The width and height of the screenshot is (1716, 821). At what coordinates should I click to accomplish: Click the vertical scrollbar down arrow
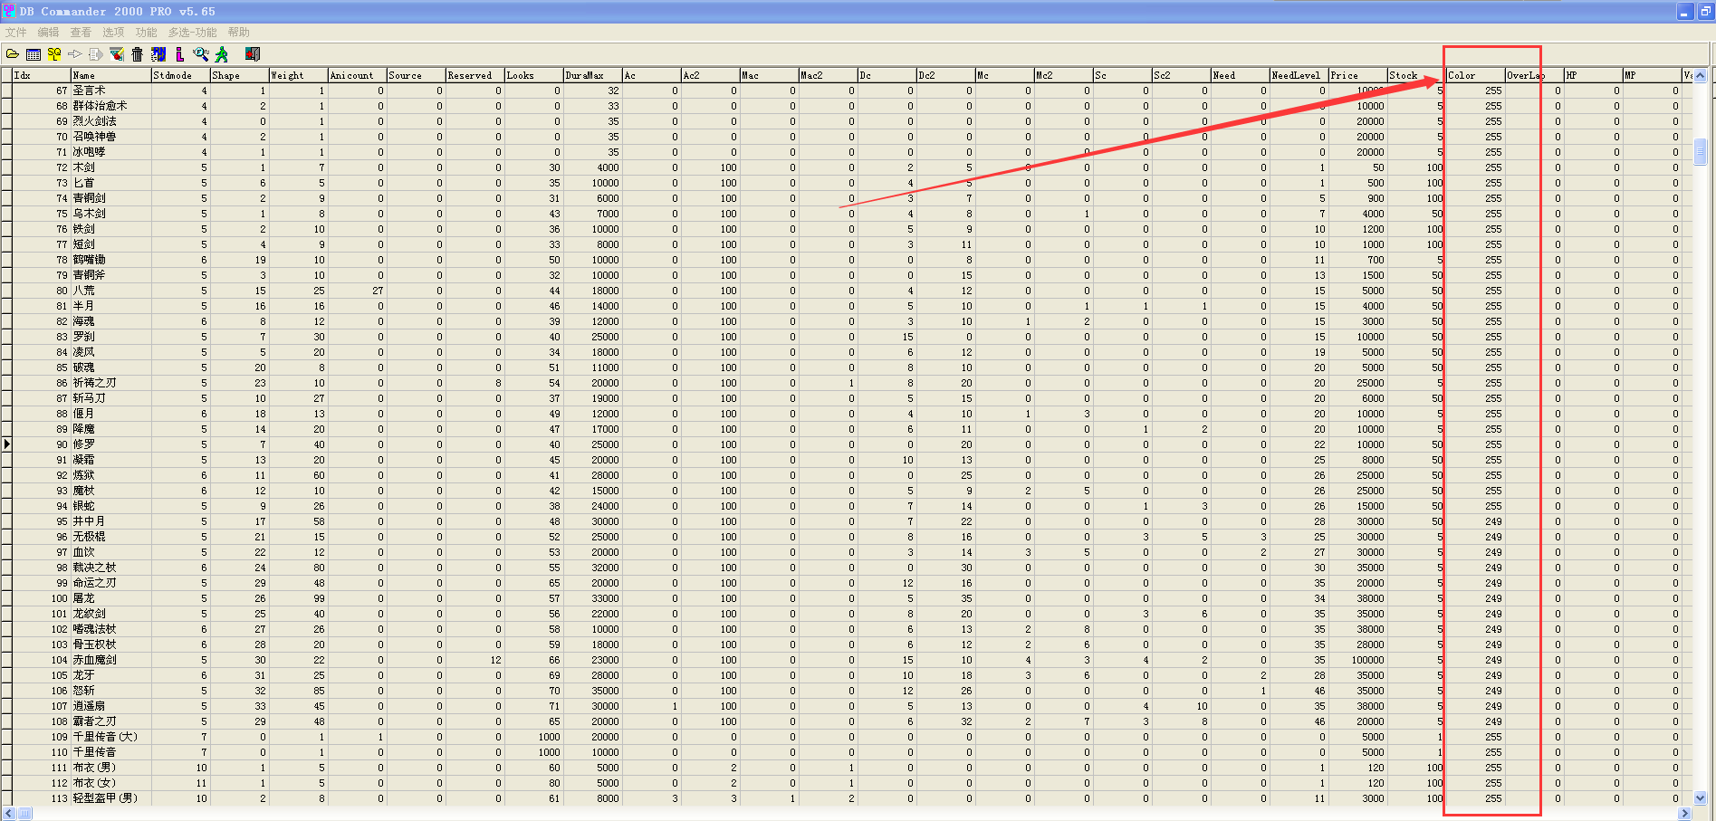click(x=1700, y=798)
